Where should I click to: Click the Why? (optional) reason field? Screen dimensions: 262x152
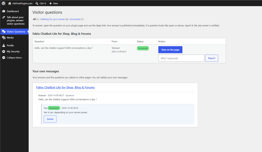[181, 58]
